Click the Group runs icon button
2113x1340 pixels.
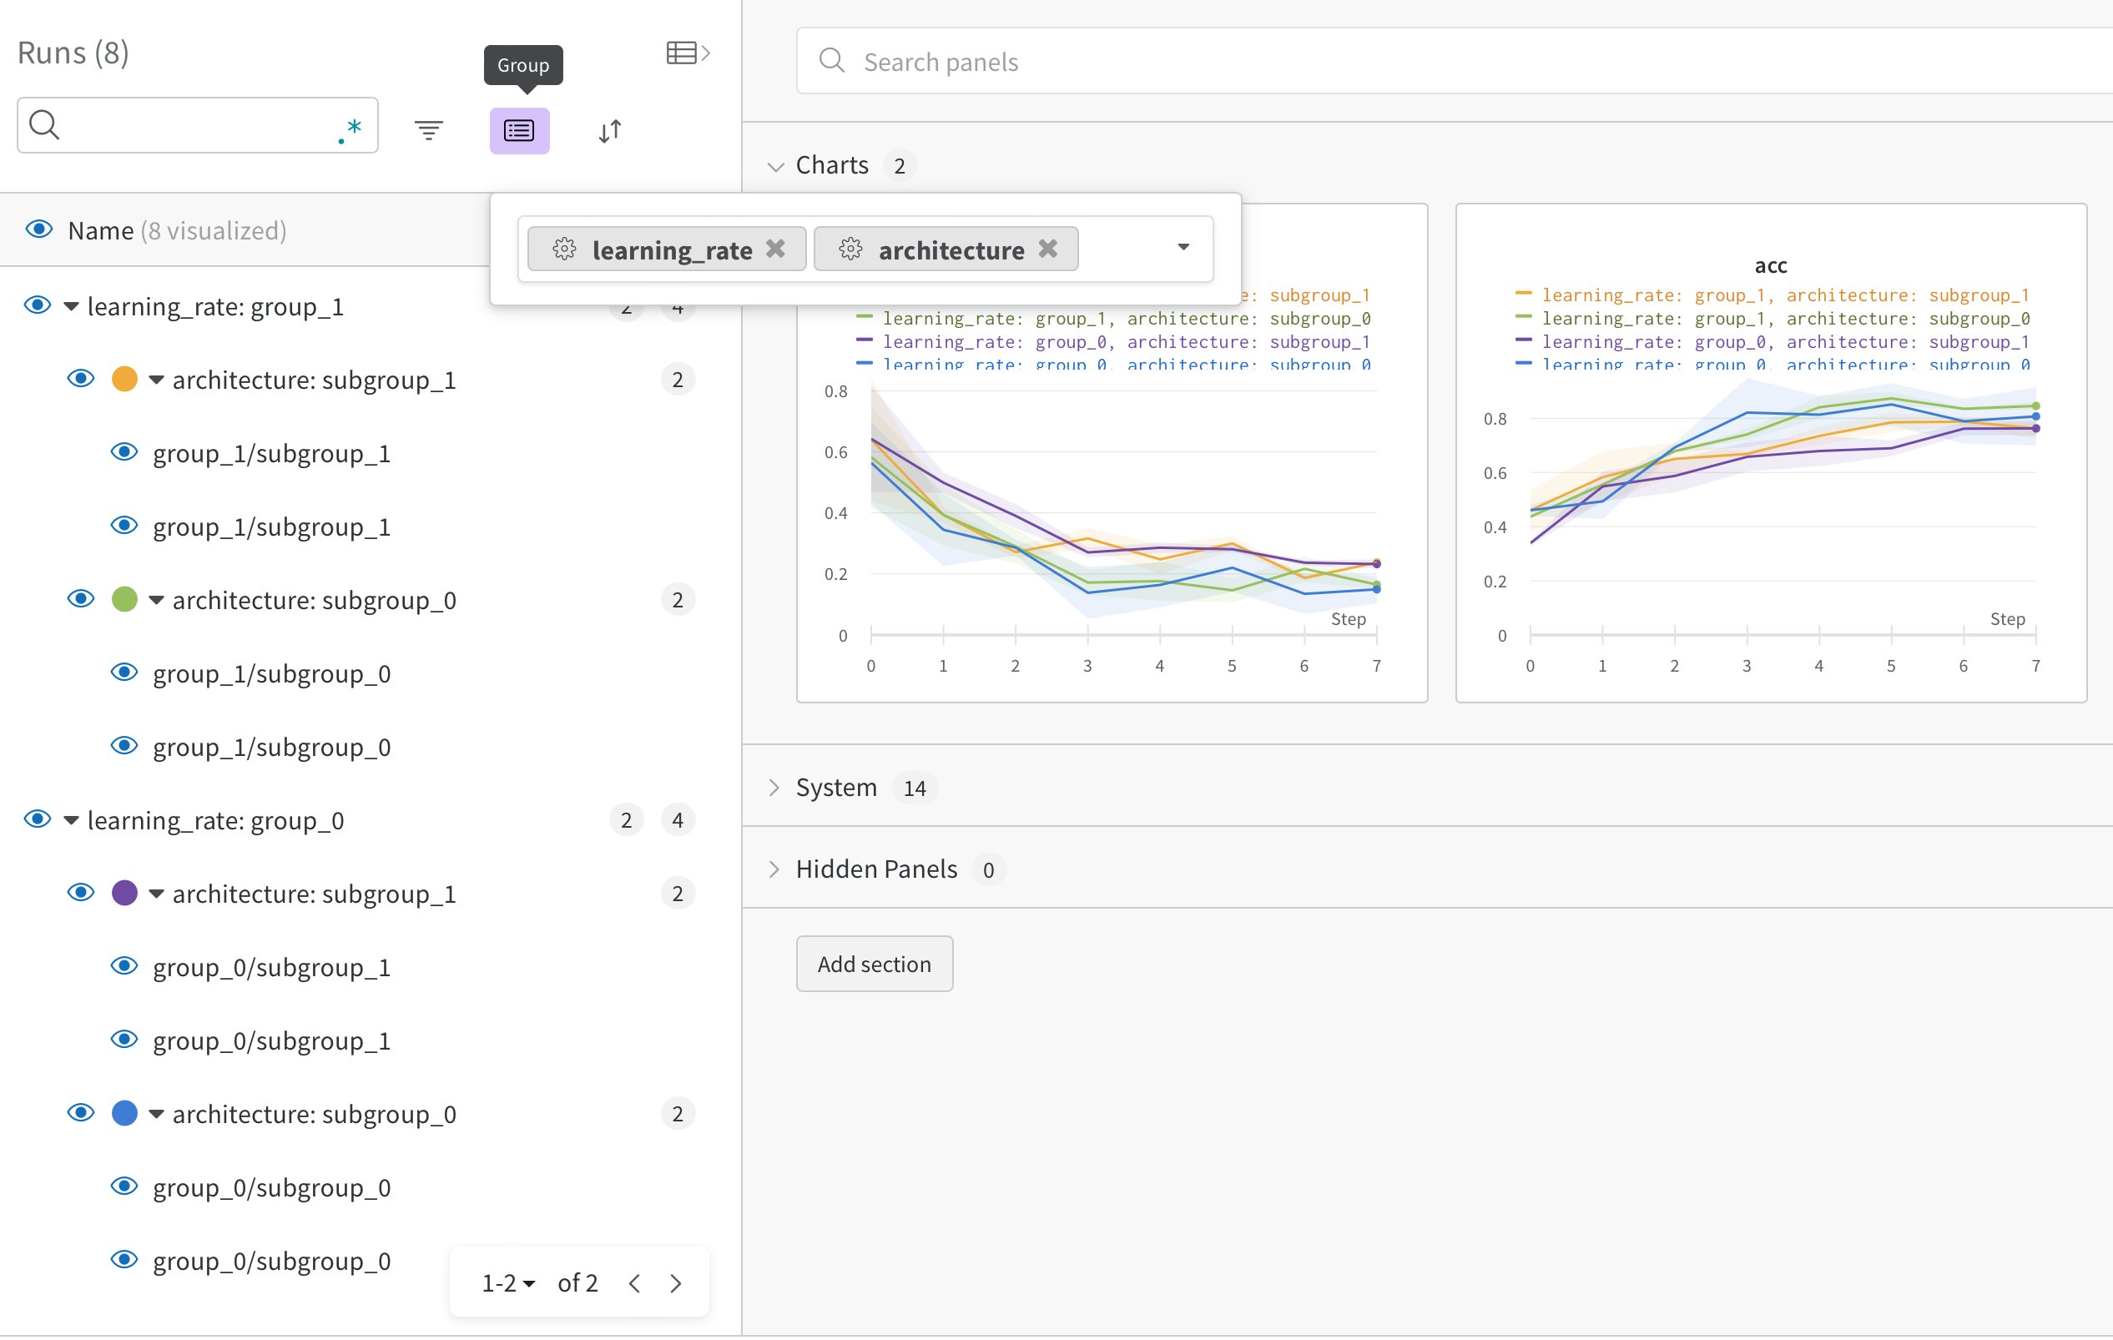click(x=518, y=131)
